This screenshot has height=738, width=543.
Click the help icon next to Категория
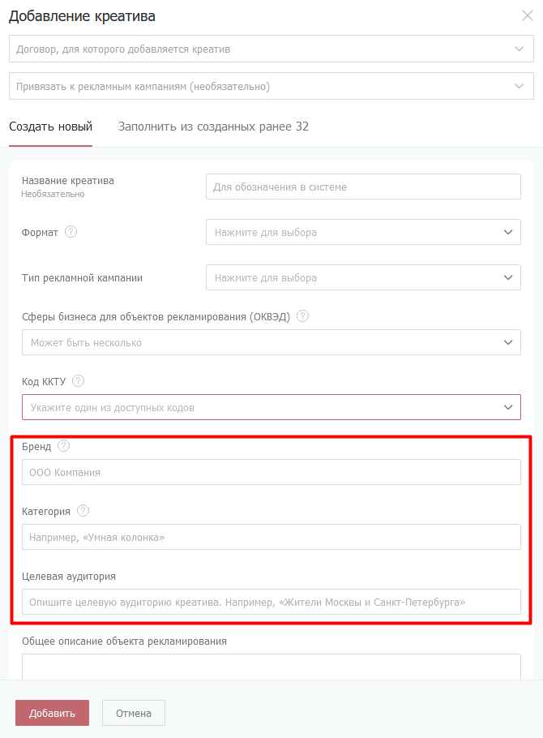(83, 511)
